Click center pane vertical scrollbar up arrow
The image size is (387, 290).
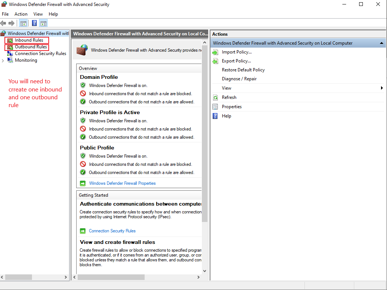[204, 43]
